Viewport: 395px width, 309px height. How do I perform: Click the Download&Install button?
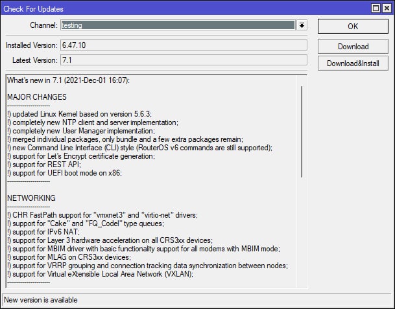tap(353, 63)
